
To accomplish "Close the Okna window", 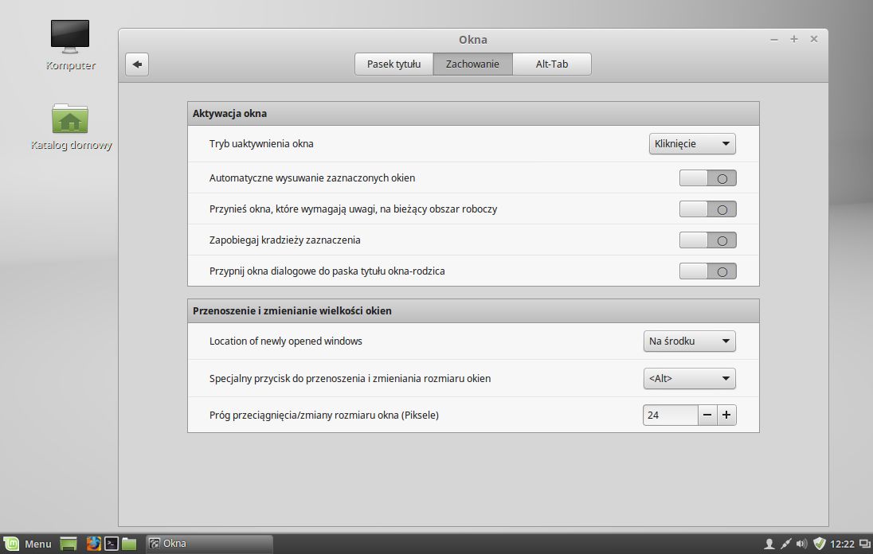I will [x=814, y=39].
